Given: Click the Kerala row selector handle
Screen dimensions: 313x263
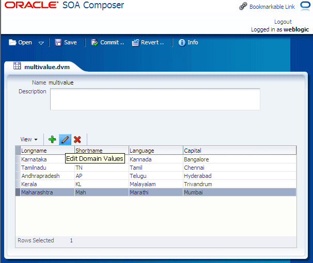Looking at the screenshot, I should tap(18, 184).
